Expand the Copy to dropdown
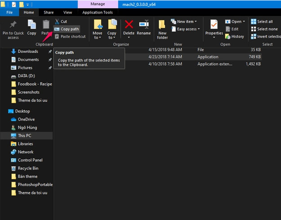 112,35
